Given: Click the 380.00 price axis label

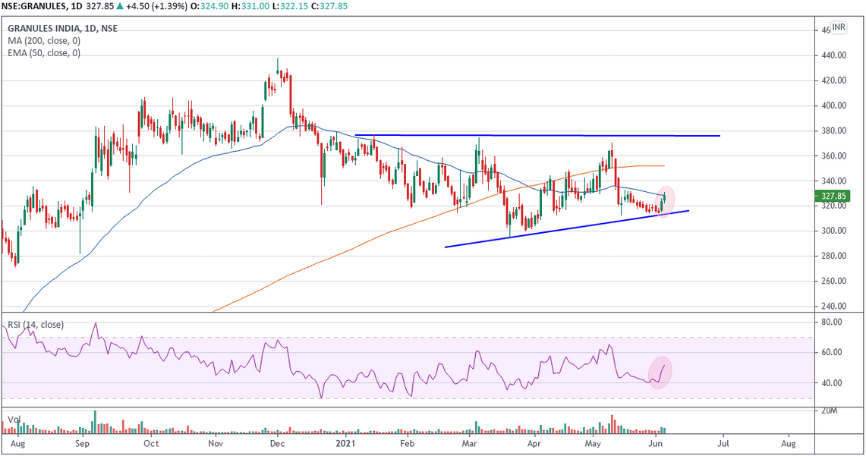Looking at the screenshot, I should (833, 131).
